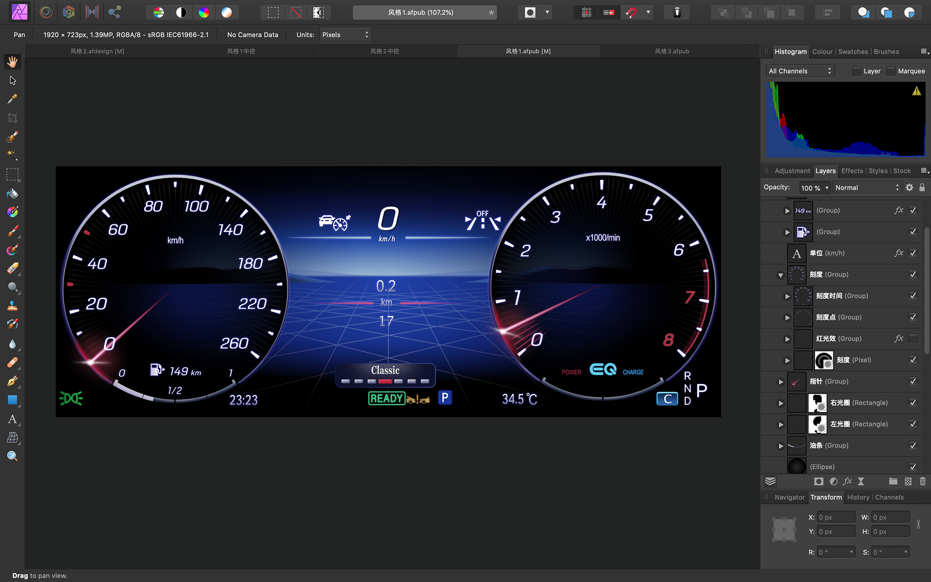Screen dimensions: 931x582
Task: Hide the 指针 group layer
Action: click(913, 381)
